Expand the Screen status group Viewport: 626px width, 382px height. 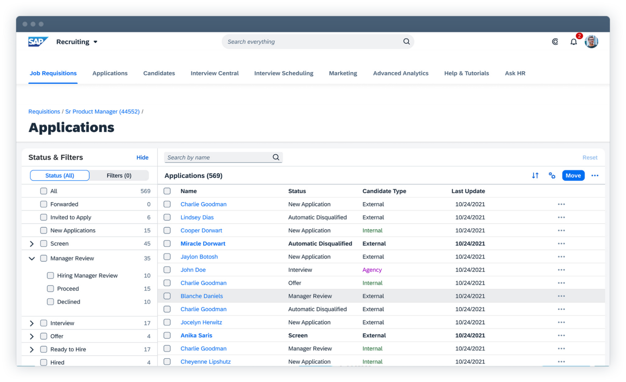[x=31, y=244]
